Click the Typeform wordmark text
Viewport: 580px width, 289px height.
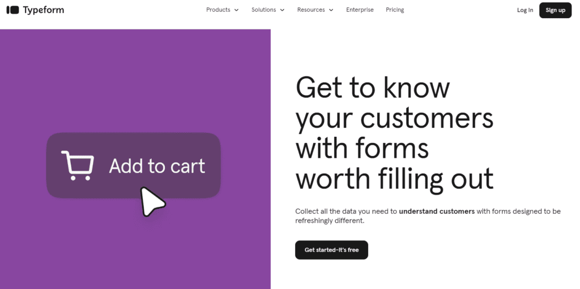click(43, 10)
